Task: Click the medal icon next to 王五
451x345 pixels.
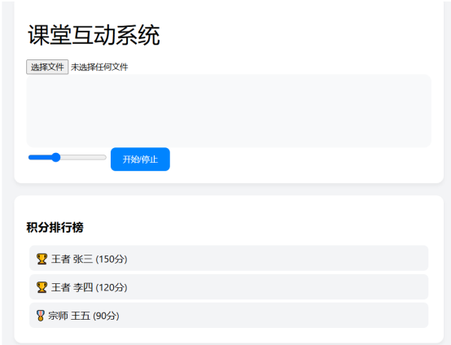Action: point(41,316)
